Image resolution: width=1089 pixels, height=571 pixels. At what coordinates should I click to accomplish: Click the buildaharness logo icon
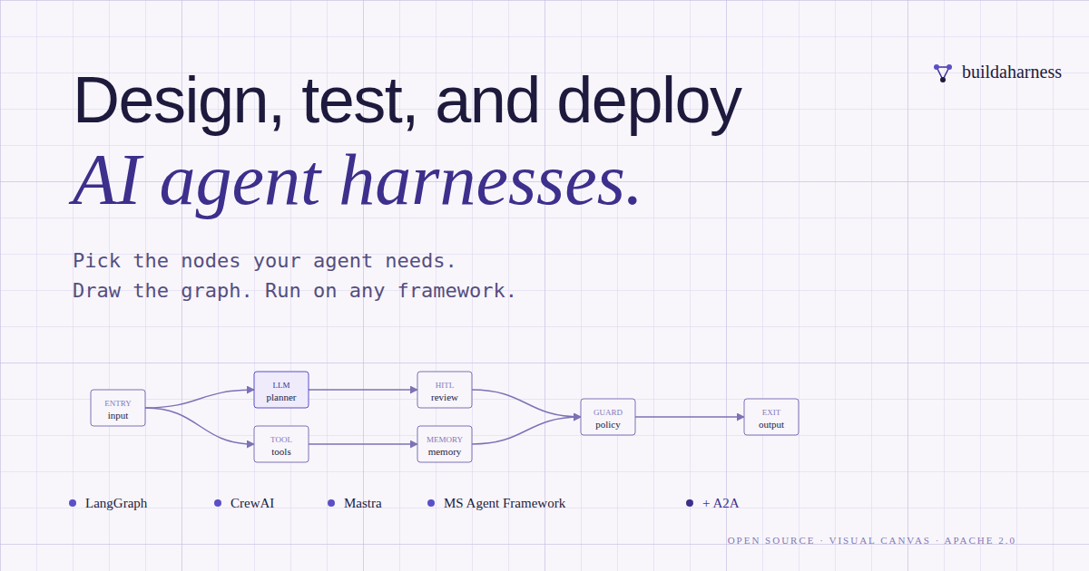click(x=943, y=73)
